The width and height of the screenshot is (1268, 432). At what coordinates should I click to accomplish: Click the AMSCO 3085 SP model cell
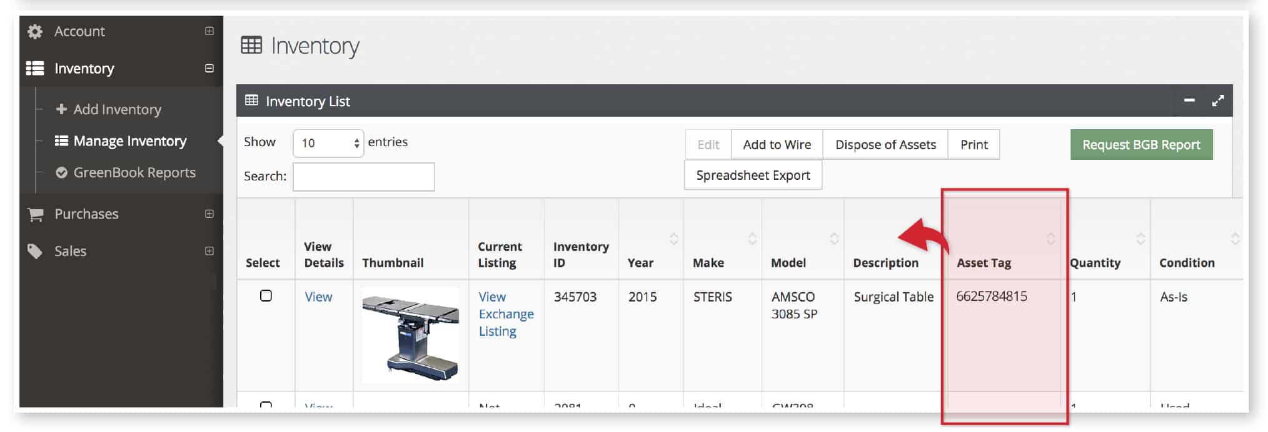coord(794,305)
